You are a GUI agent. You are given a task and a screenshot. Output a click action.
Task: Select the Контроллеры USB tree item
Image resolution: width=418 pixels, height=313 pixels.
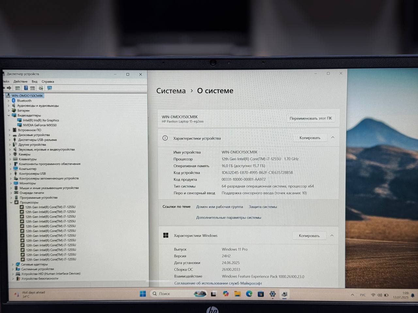pyautogui.click(x=32, y=173)
